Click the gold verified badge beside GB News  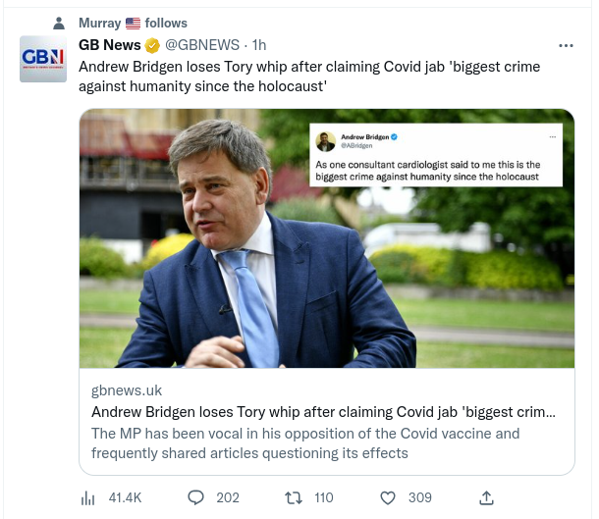pos(153,45)
